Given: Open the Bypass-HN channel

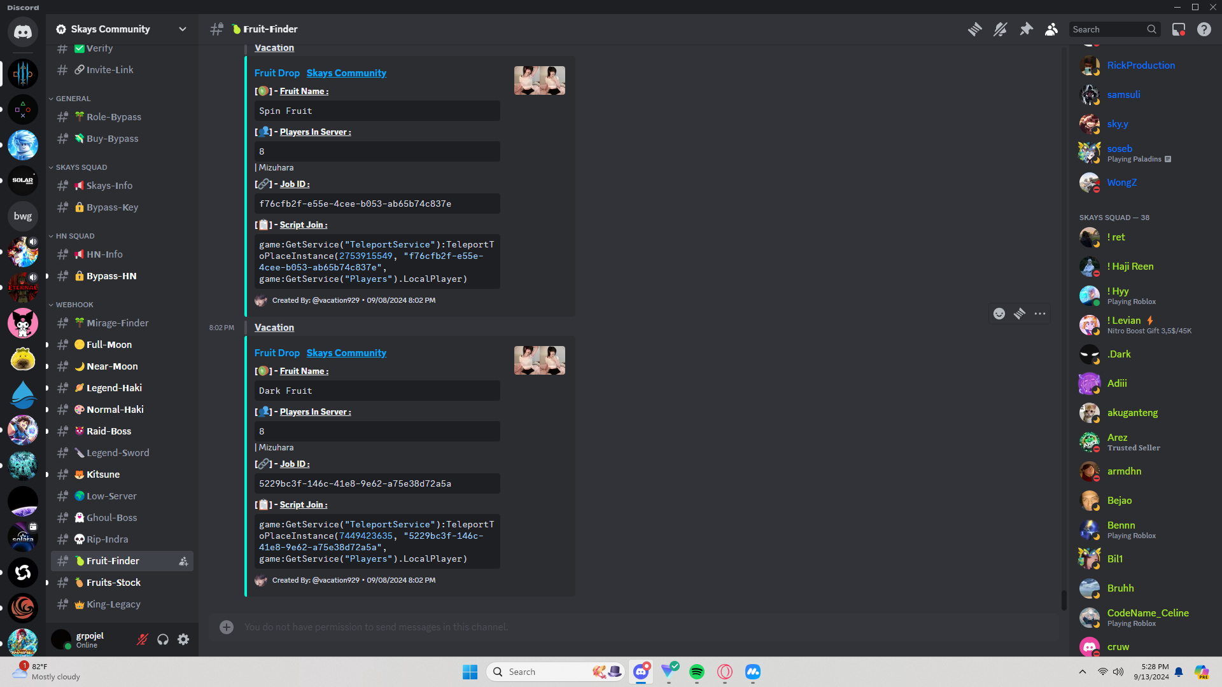Looking at the screenshot, I should pyautogui.click(x=122, y=276).
